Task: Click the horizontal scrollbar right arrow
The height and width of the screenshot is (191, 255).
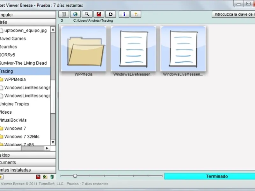Action: tap(47, 148)
